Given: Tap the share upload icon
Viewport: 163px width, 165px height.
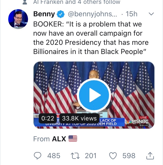Looking at the screenshot, I should click(x=150, y=155).
